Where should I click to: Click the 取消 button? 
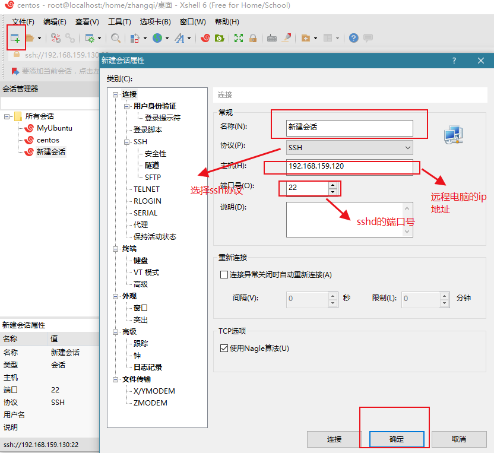coord(459,439)
